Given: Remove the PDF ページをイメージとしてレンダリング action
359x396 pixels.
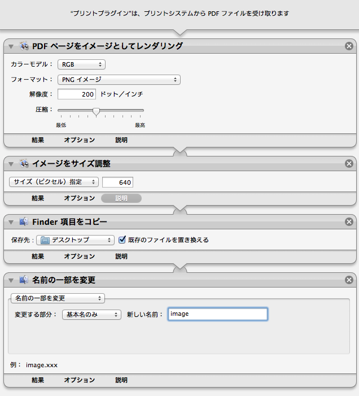Looking at the screenshot, I should coord(349,46).
